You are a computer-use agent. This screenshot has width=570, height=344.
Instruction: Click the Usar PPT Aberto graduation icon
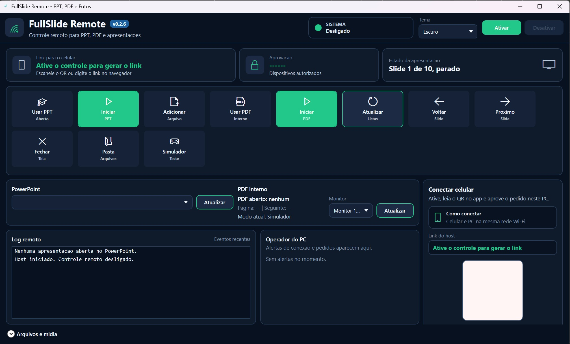coord(42,101)
